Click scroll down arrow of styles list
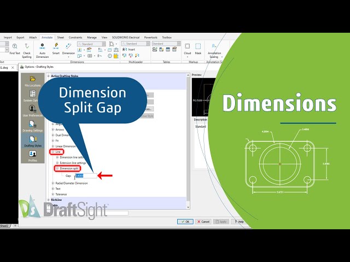The width and height of the screenshot is (350, 262). [188, 207]
